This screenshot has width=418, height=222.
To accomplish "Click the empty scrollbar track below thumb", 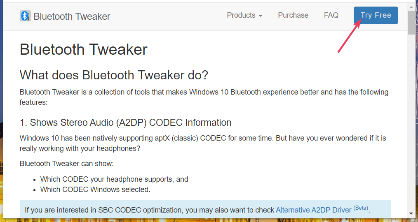I will (x=411, y=123).
